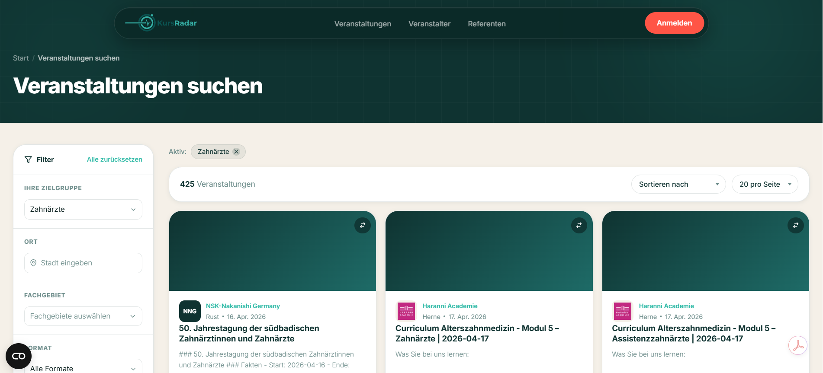Screen dimensions: 823x373
Task: Open Veranstaltungen in the top navigation
Action: click(363, 24)
